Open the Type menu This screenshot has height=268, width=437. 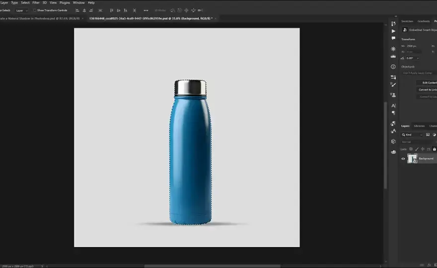click(14, 3)
